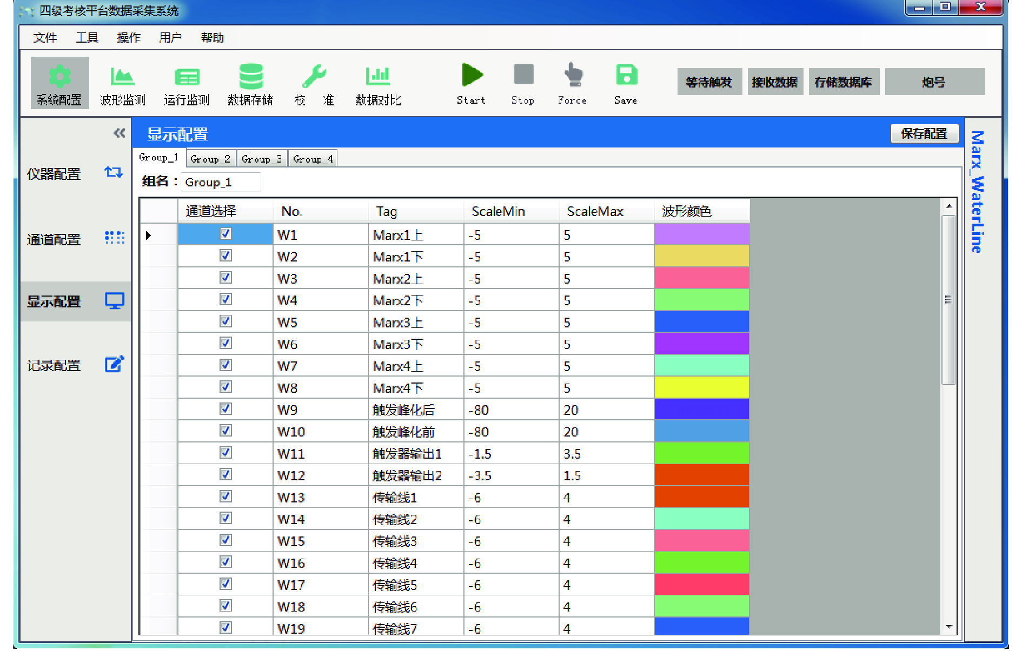Uncheck channel checkbox for W9
Viewport: 1022px width, 651px height.
pyautogui.click(x=225, y=408)
